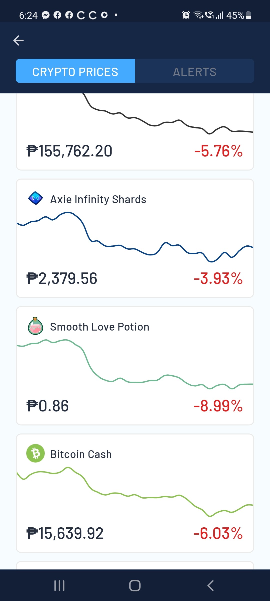Tap the ₱155,762.20 price card

click(x=135, y=132)
